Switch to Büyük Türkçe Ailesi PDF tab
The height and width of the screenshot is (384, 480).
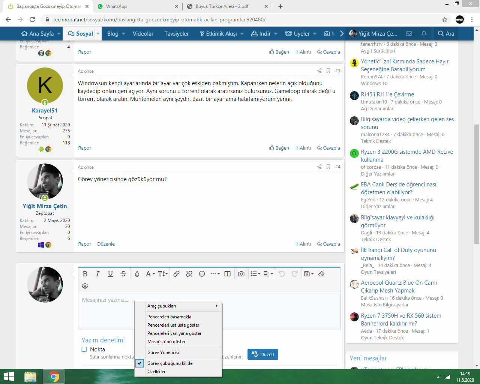(227, 6)
